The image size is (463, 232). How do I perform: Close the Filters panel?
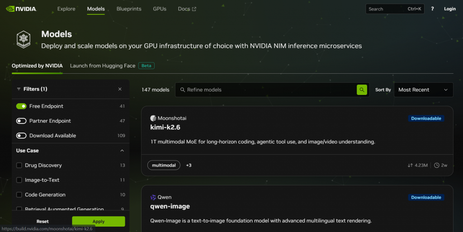coord(120,89)
